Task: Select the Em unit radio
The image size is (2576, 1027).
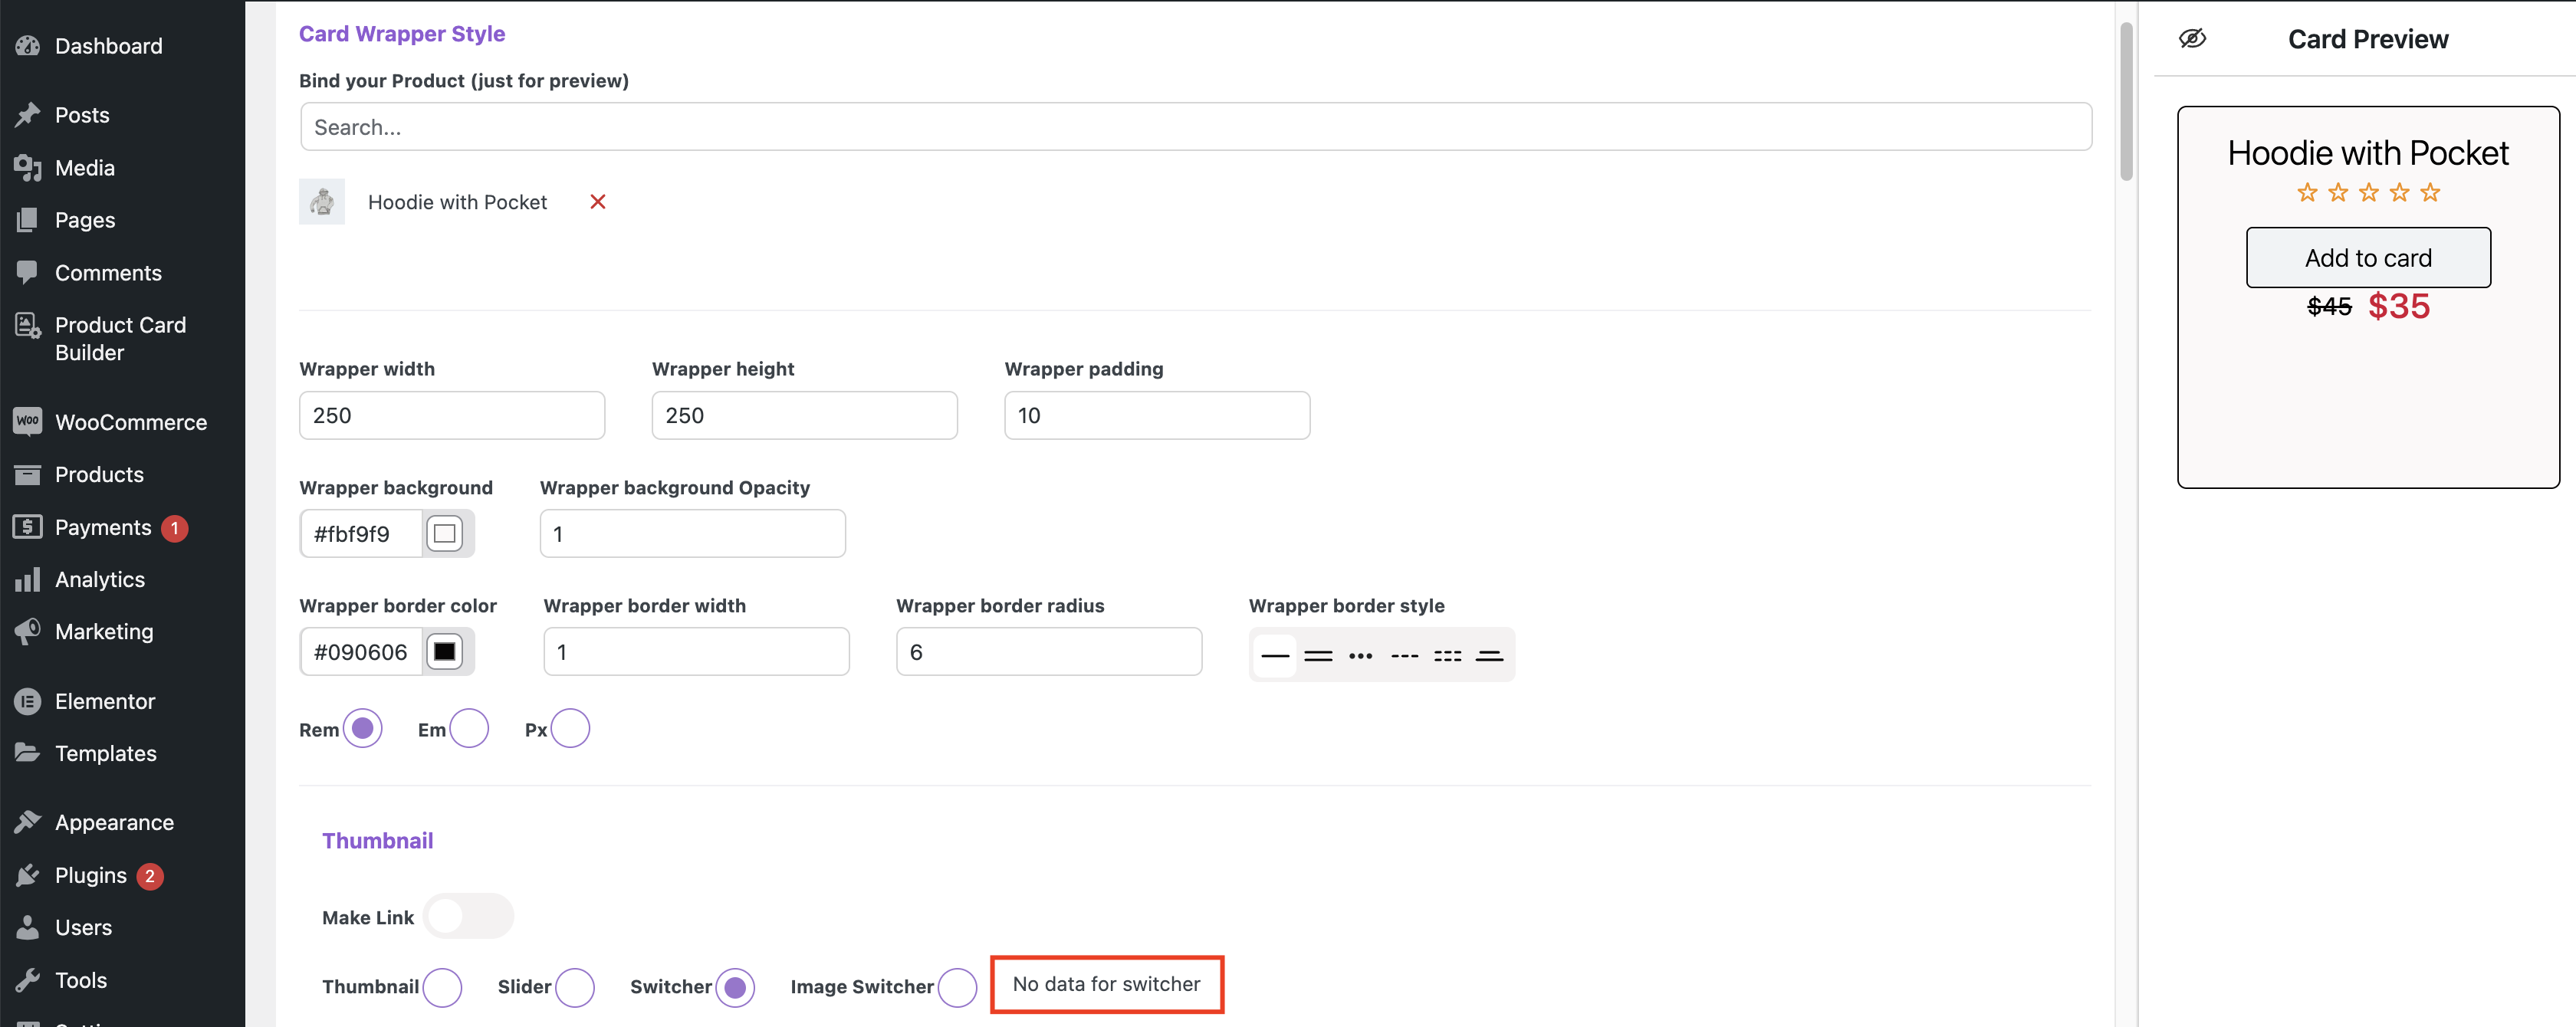Action: [x=469, y=728]
